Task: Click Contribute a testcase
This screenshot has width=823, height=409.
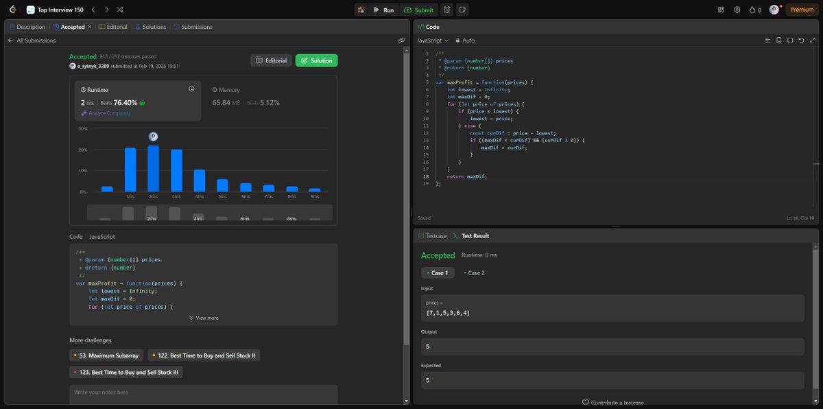Action: tap(612, 402)
